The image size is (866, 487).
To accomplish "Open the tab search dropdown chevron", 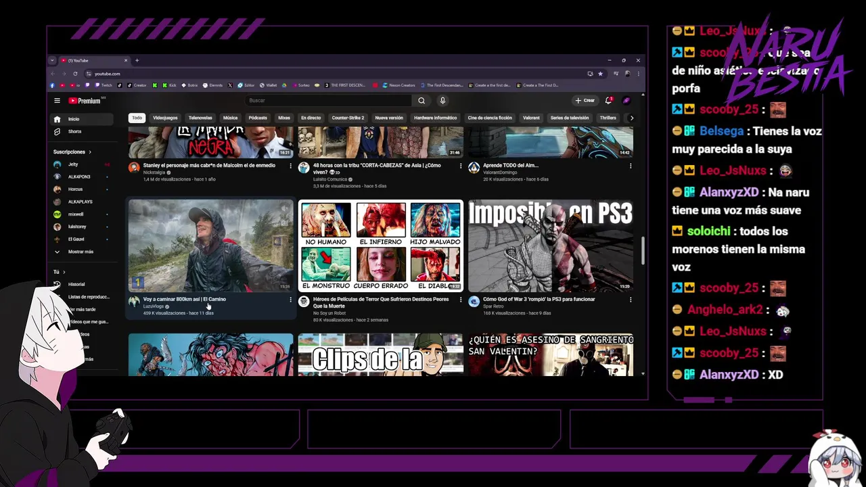I will coord(52,60).
